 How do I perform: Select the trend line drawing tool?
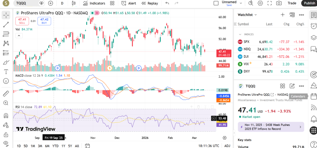click(x=6, y=25)
